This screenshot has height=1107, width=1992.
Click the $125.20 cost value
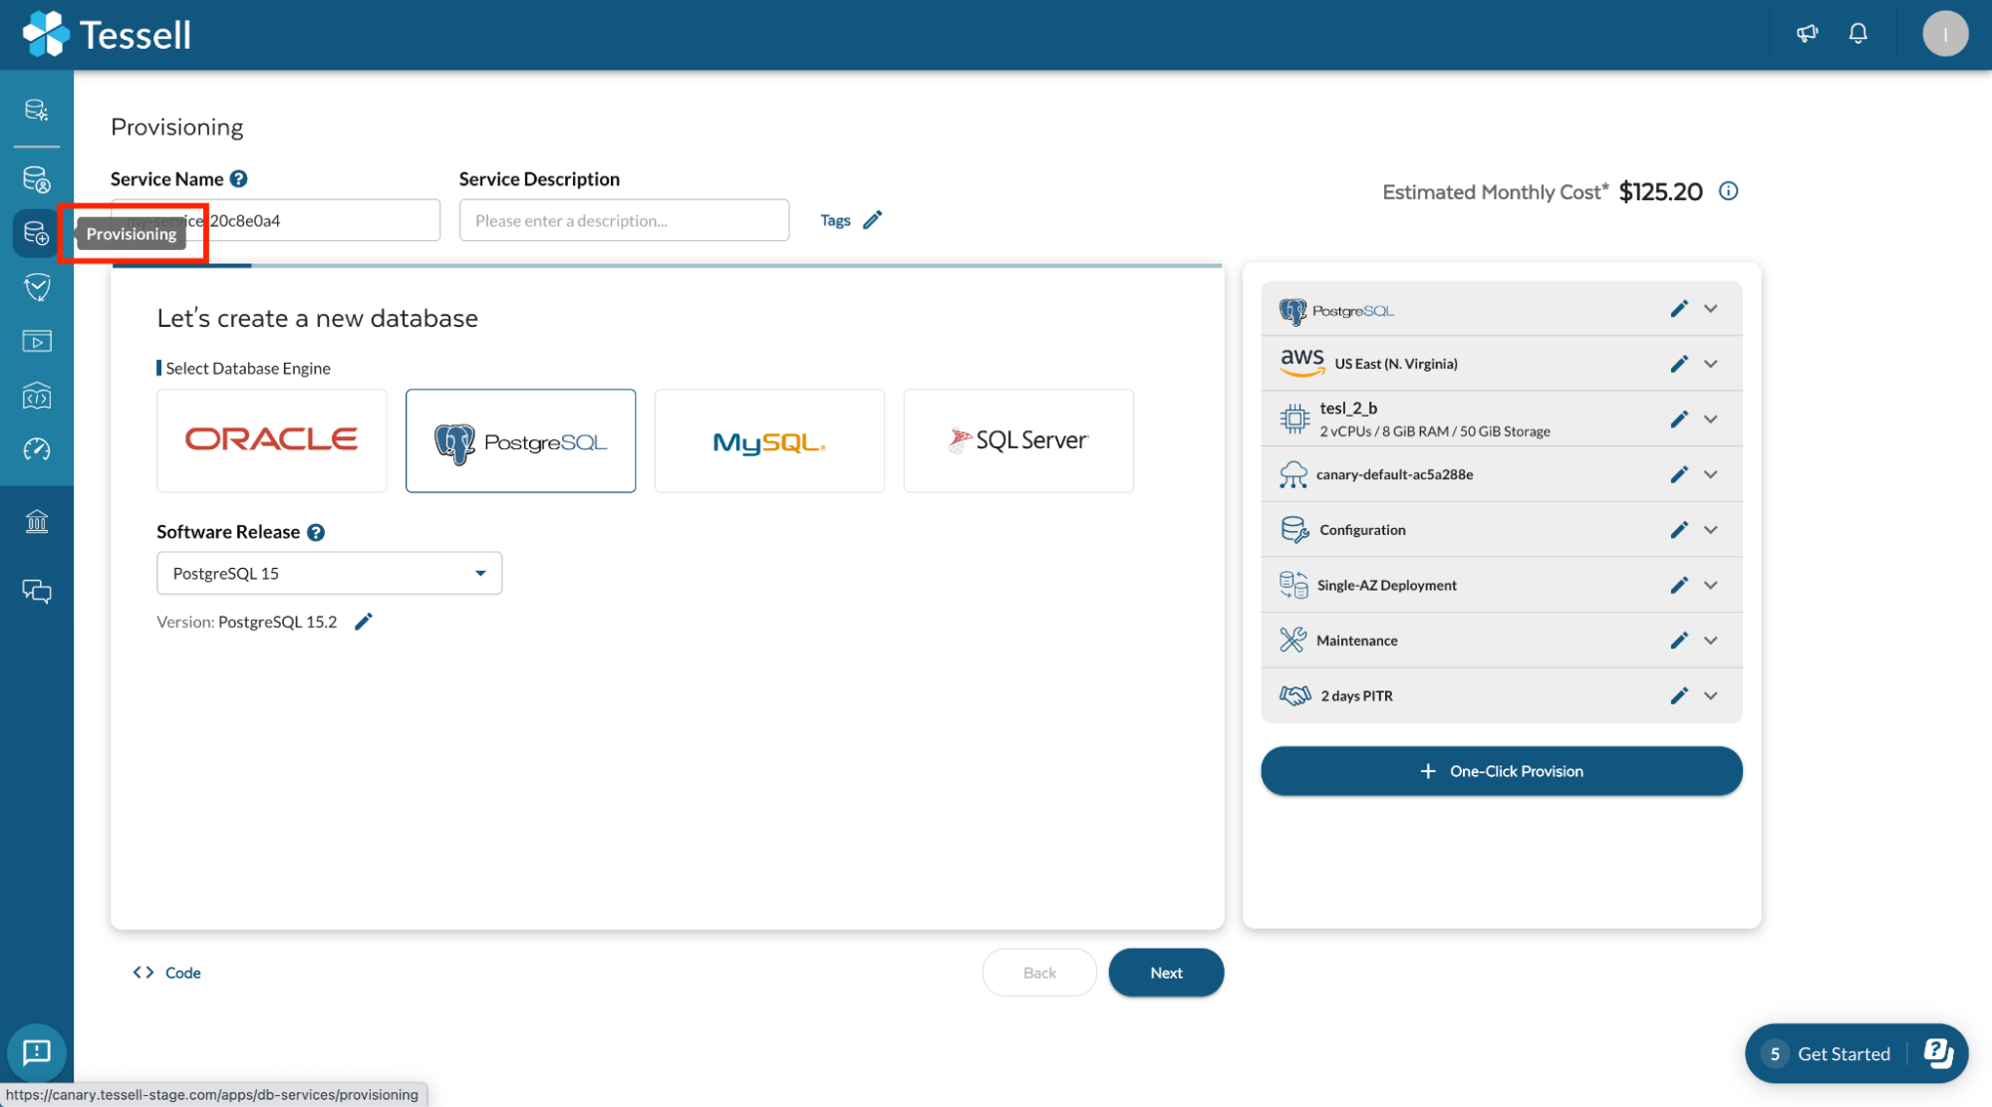pos(1660,191)
